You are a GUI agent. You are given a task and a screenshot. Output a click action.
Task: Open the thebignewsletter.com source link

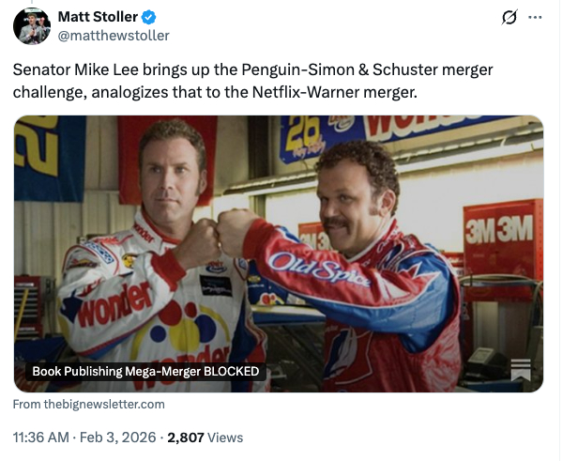coord(89,405)
